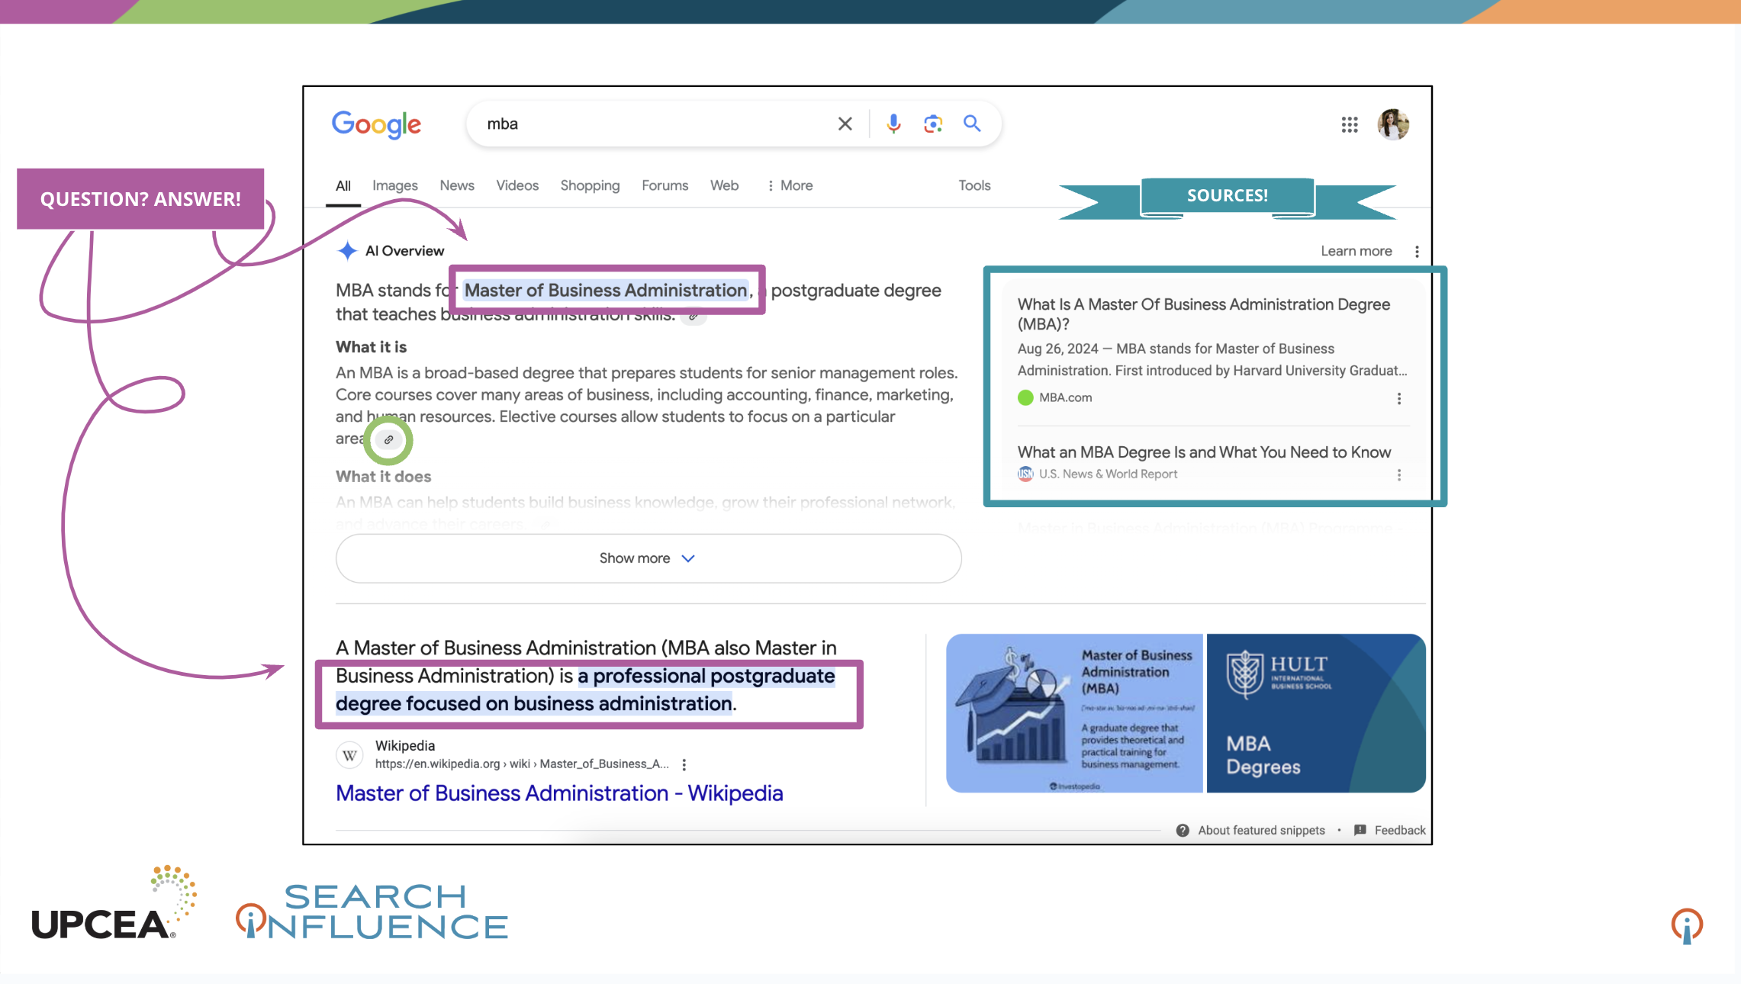This screenshot has width=1741, height=984.
Task: Switch to the Images tab
Action: coord(394,185)
